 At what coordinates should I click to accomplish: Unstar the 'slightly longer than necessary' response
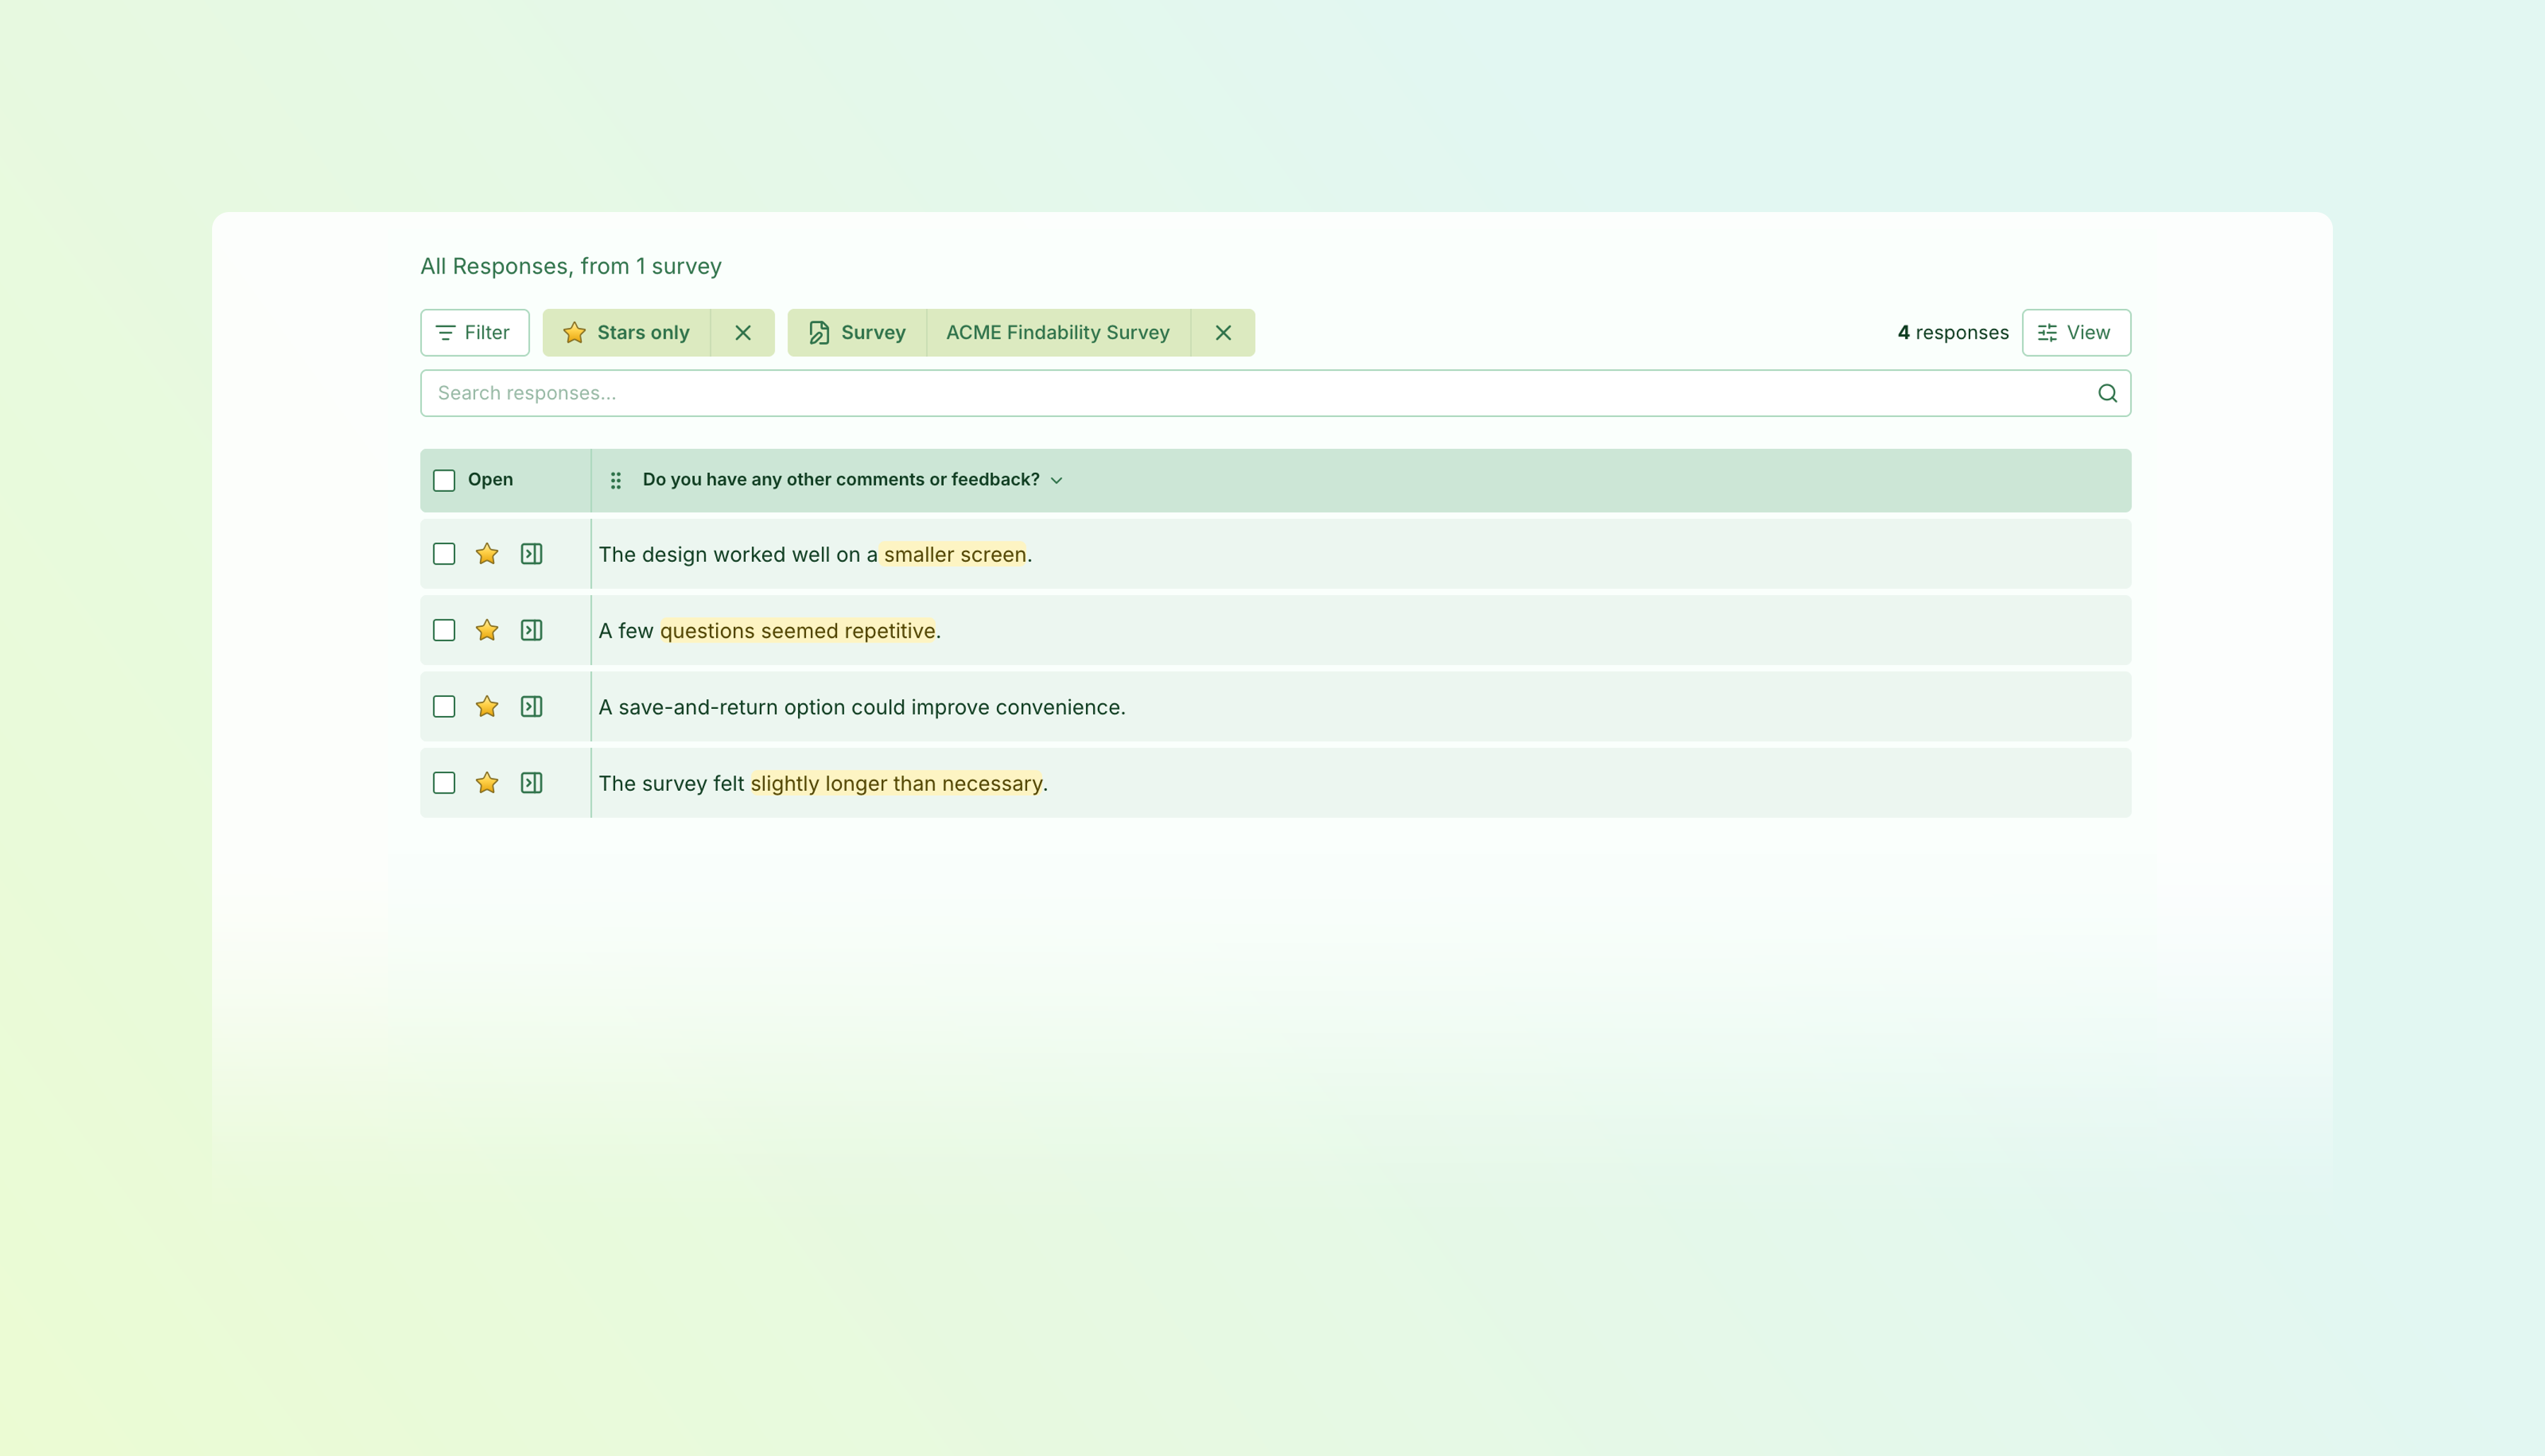(487, 783)
